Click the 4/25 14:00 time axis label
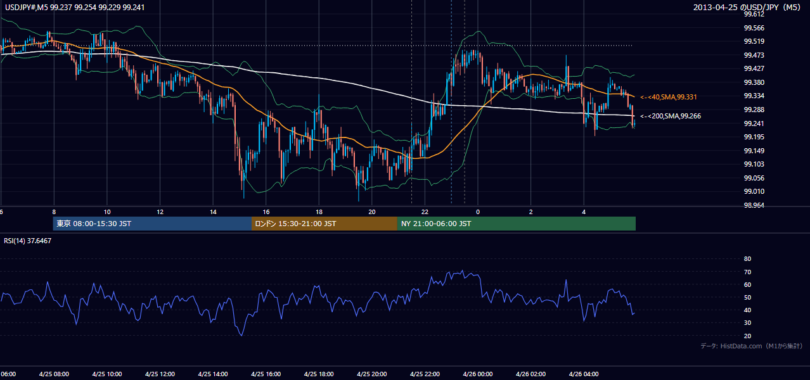 (x=212, y=374)
